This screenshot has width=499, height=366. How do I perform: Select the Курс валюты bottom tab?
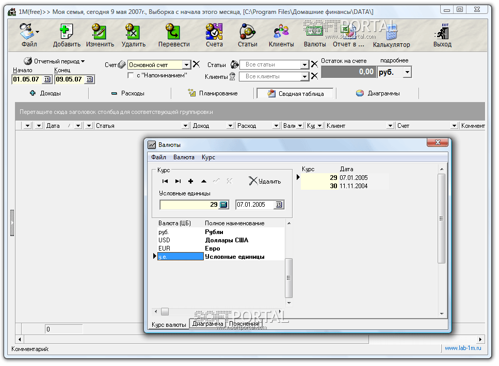pos(169,325)
